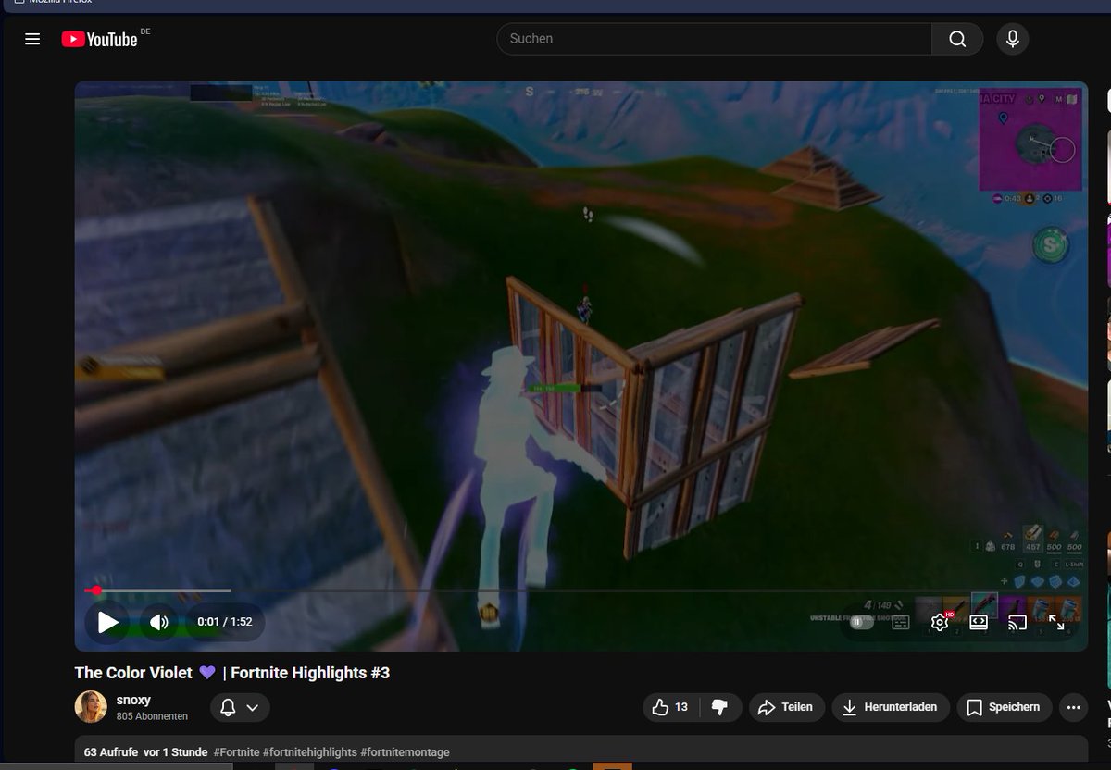Click the 805 Abonnenten subscriber count
Screen dimensions: 1111x770
[152, 716]
